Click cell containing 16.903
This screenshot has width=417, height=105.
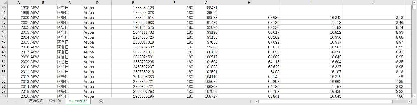coord(311,47)
